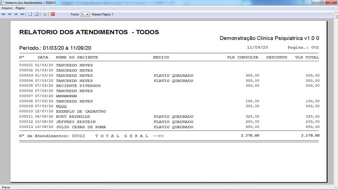338x190 pixels.
Task: Click 'EXEMPLO DE CADASTRO' in row 000010
Action: coord(81,111)
